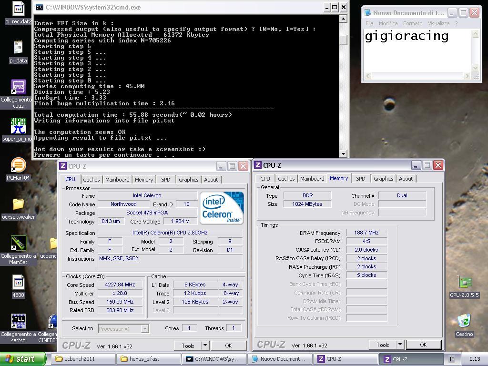
Task: Open the Windows start button
Action: point(23,359)
